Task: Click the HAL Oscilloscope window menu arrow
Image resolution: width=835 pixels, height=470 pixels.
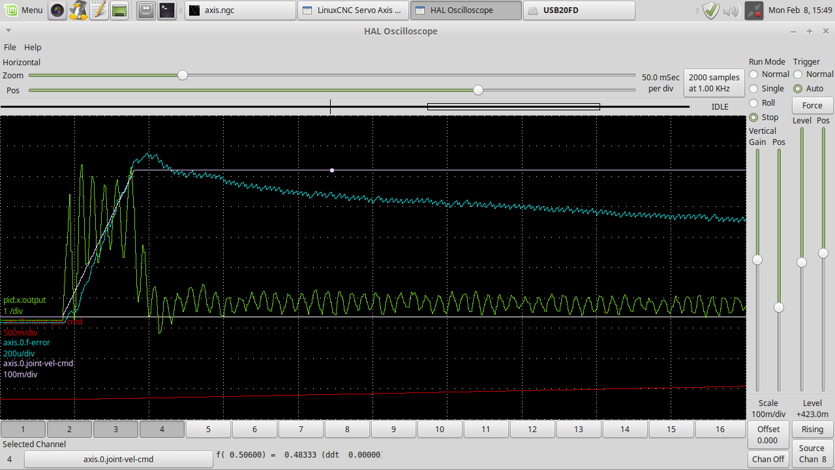Action: pyautogui.click(x=8, y=31)
